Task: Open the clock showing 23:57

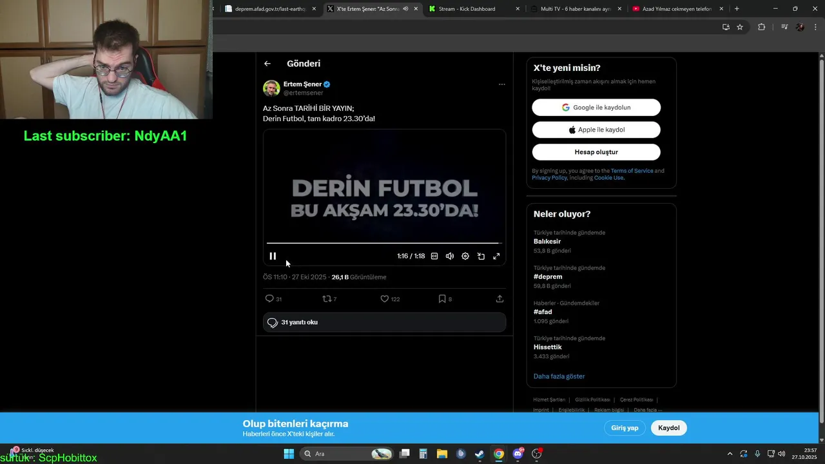Action: 805,454
